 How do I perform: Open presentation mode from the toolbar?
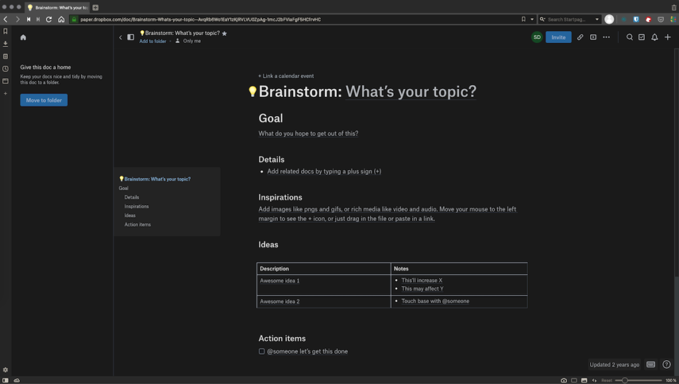[x=593, y=37]
